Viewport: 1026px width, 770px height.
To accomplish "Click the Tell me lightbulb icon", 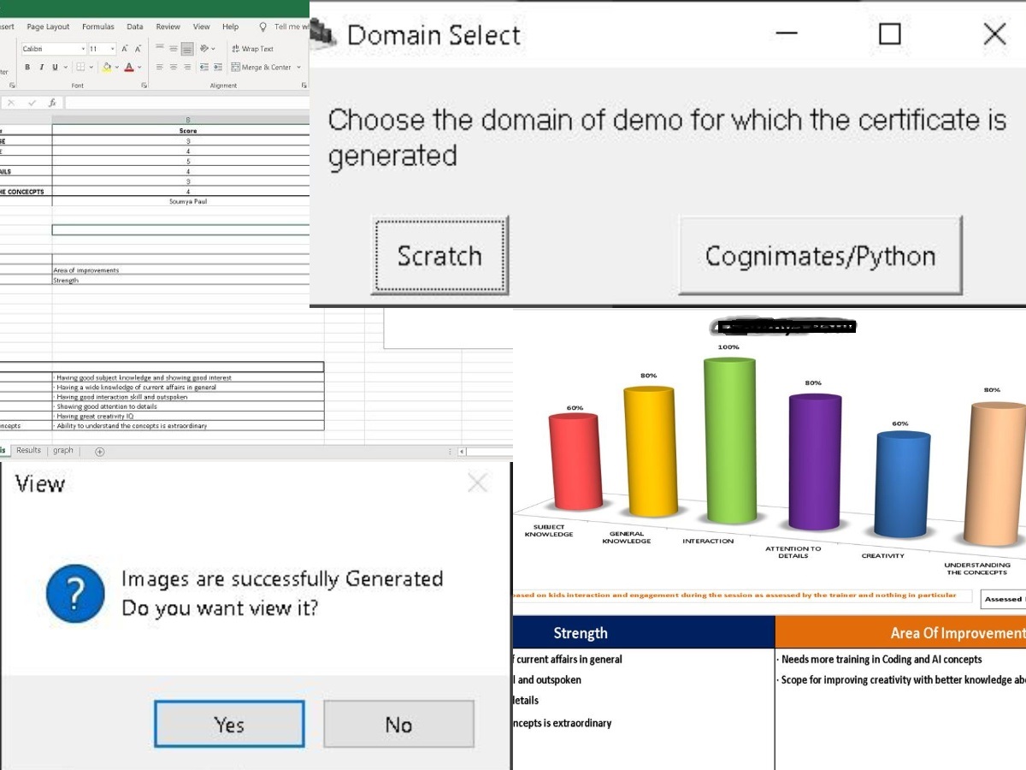I will (x=262, y=27).
